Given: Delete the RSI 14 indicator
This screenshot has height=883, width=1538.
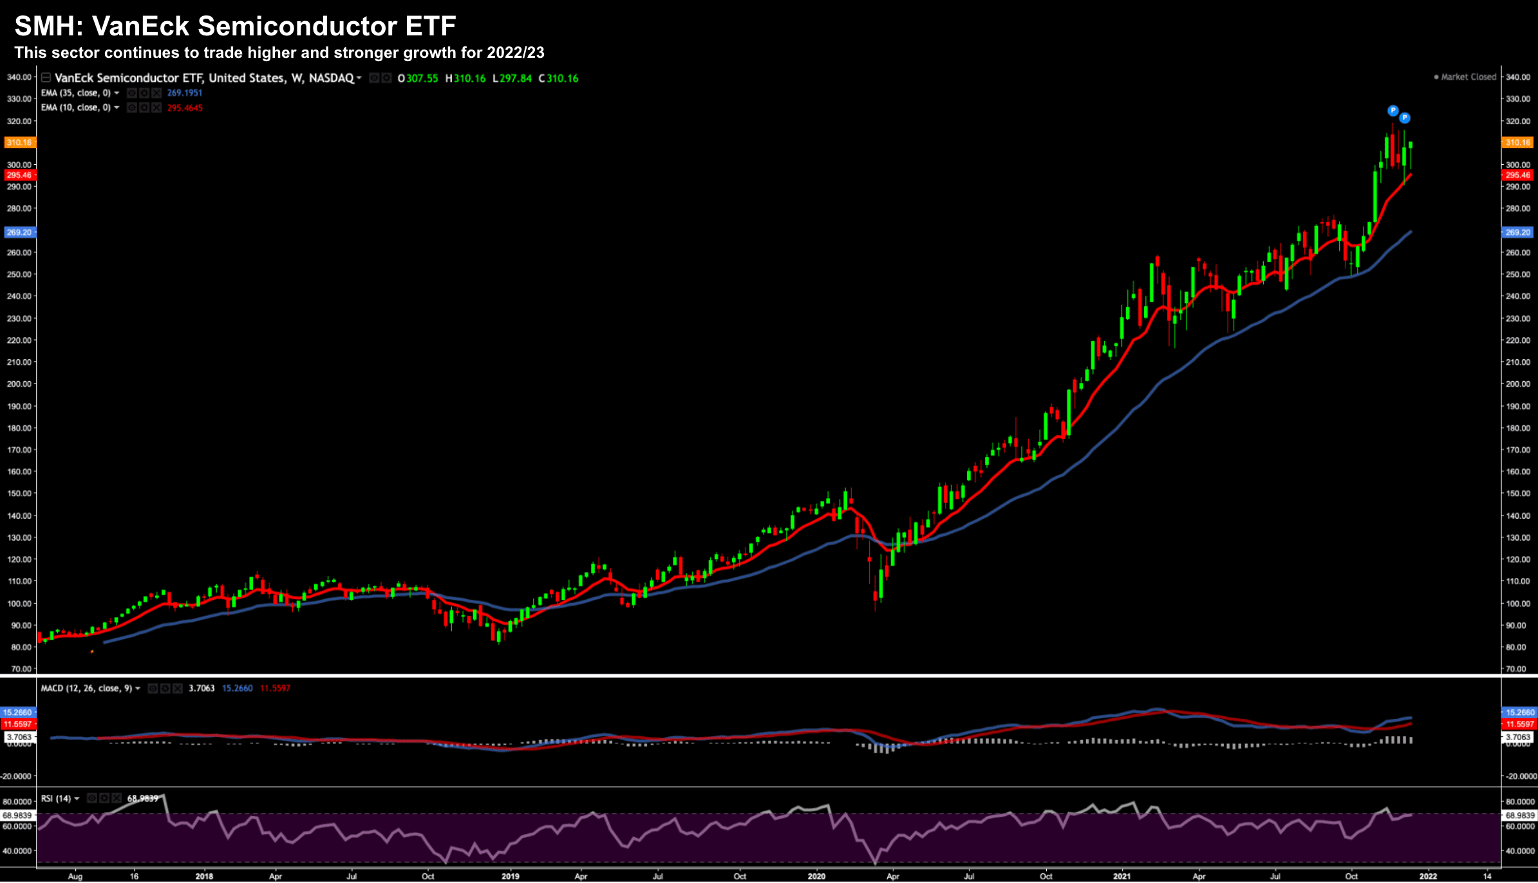Looking at the screenshot, I should pos(117,799).
